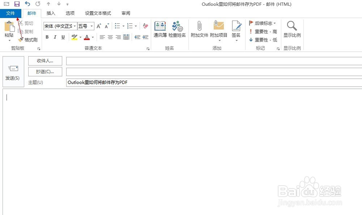Clear all formatting with eraser icon
Viewport: 362px width, 215px height.
(146, 26)
